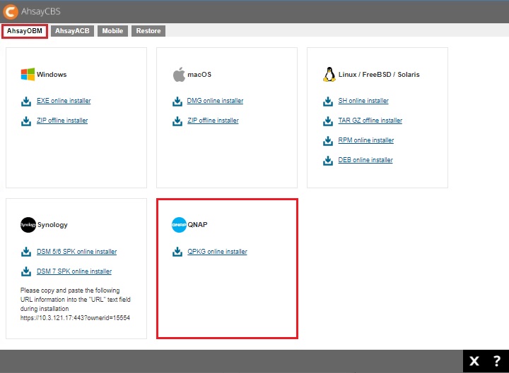Open the Mobile tab
The height and width of the screenshot is (373, 509).
click(x=112, y=31)
